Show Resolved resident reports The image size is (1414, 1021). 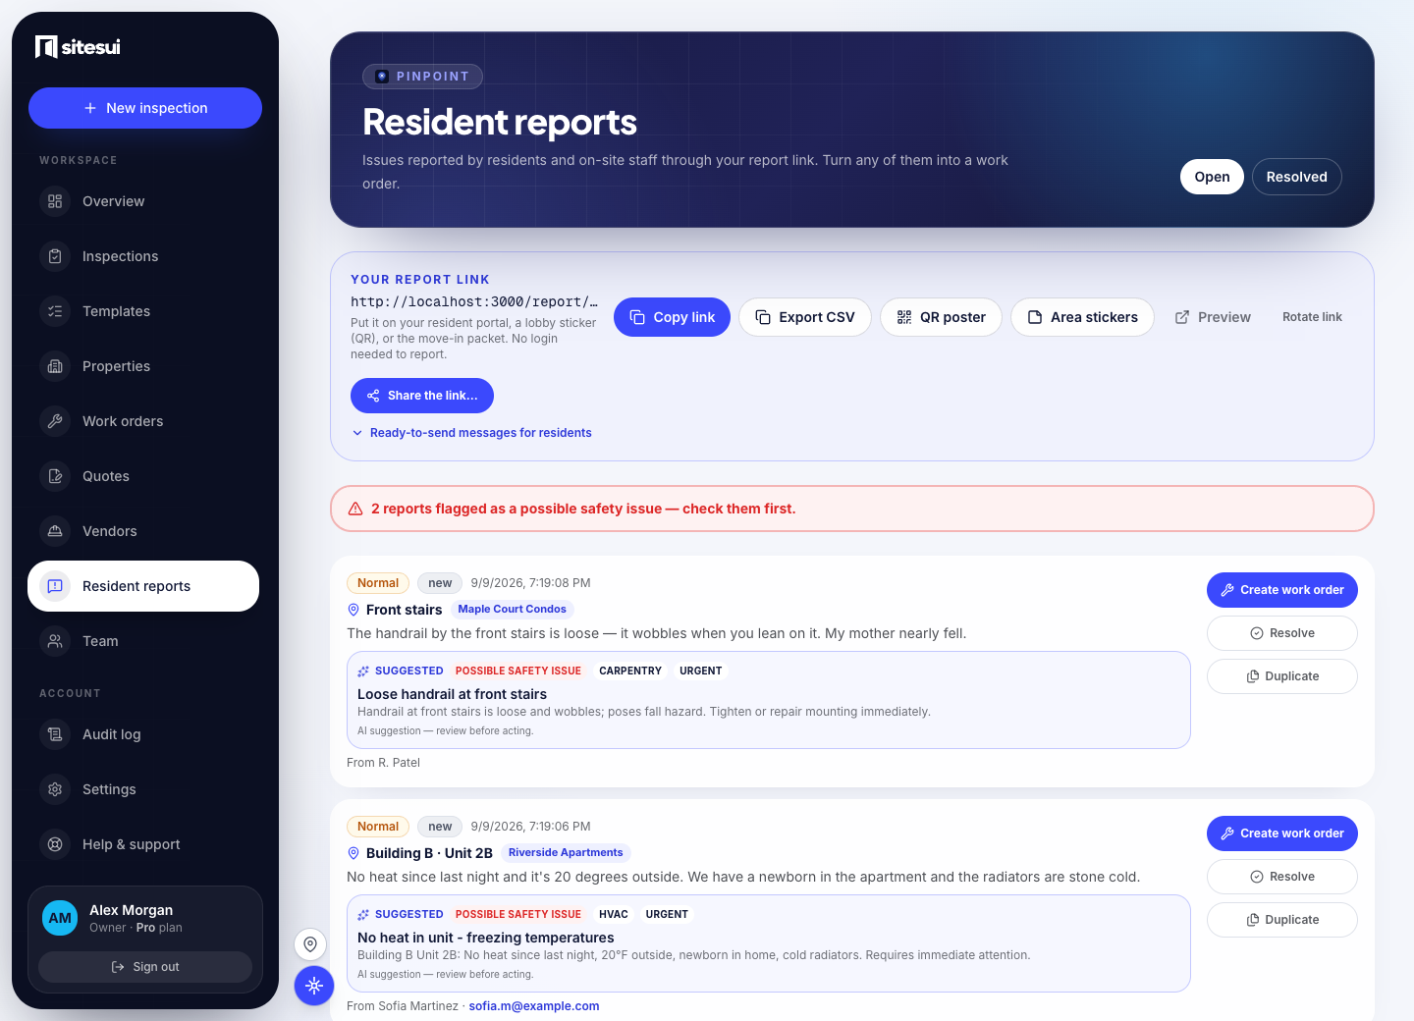1296,177
